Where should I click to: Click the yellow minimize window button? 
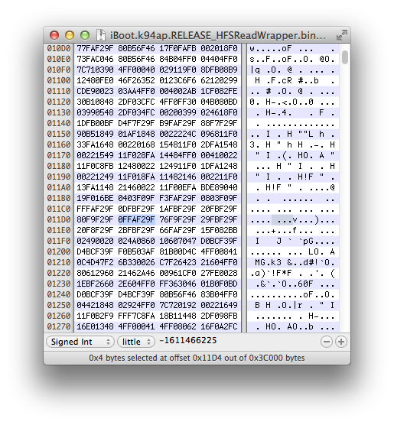(70, 35)
